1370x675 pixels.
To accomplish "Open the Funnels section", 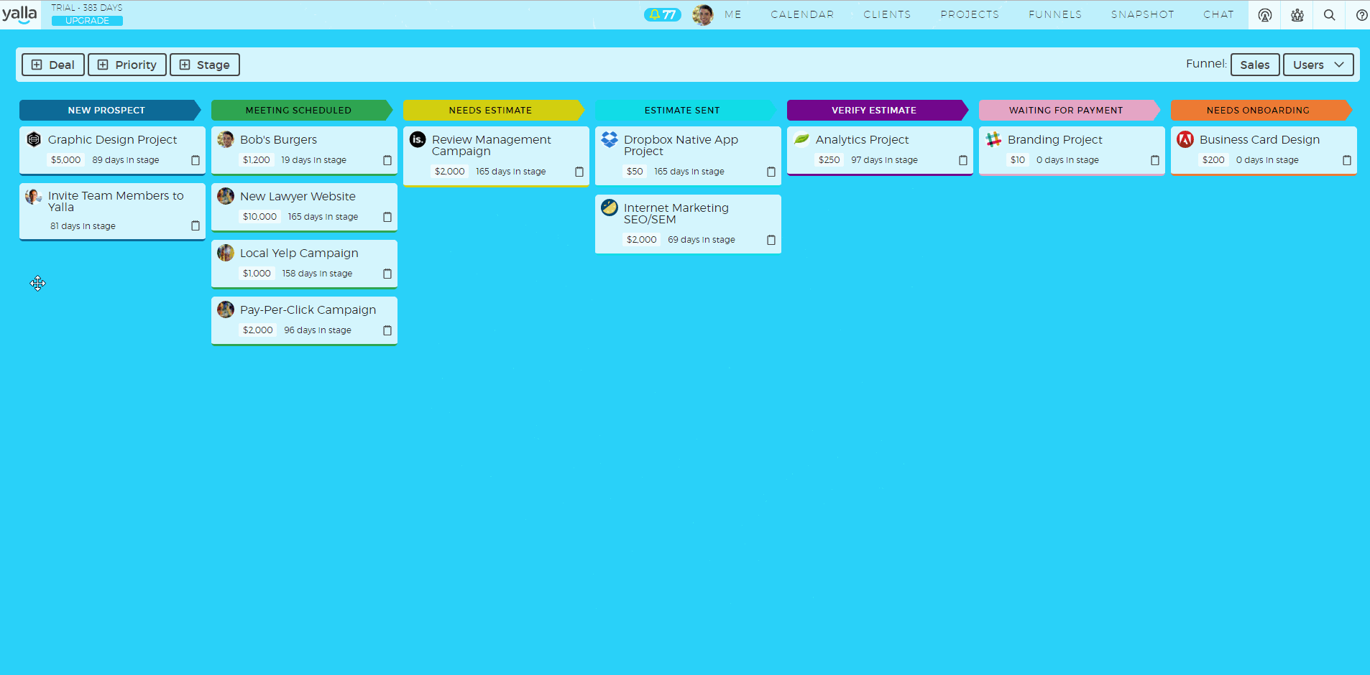I will [1054, 14].
